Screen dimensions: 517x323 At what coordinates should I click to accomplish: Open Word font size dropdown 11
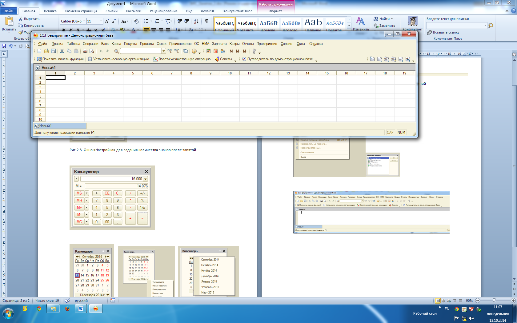pos(101,21)
